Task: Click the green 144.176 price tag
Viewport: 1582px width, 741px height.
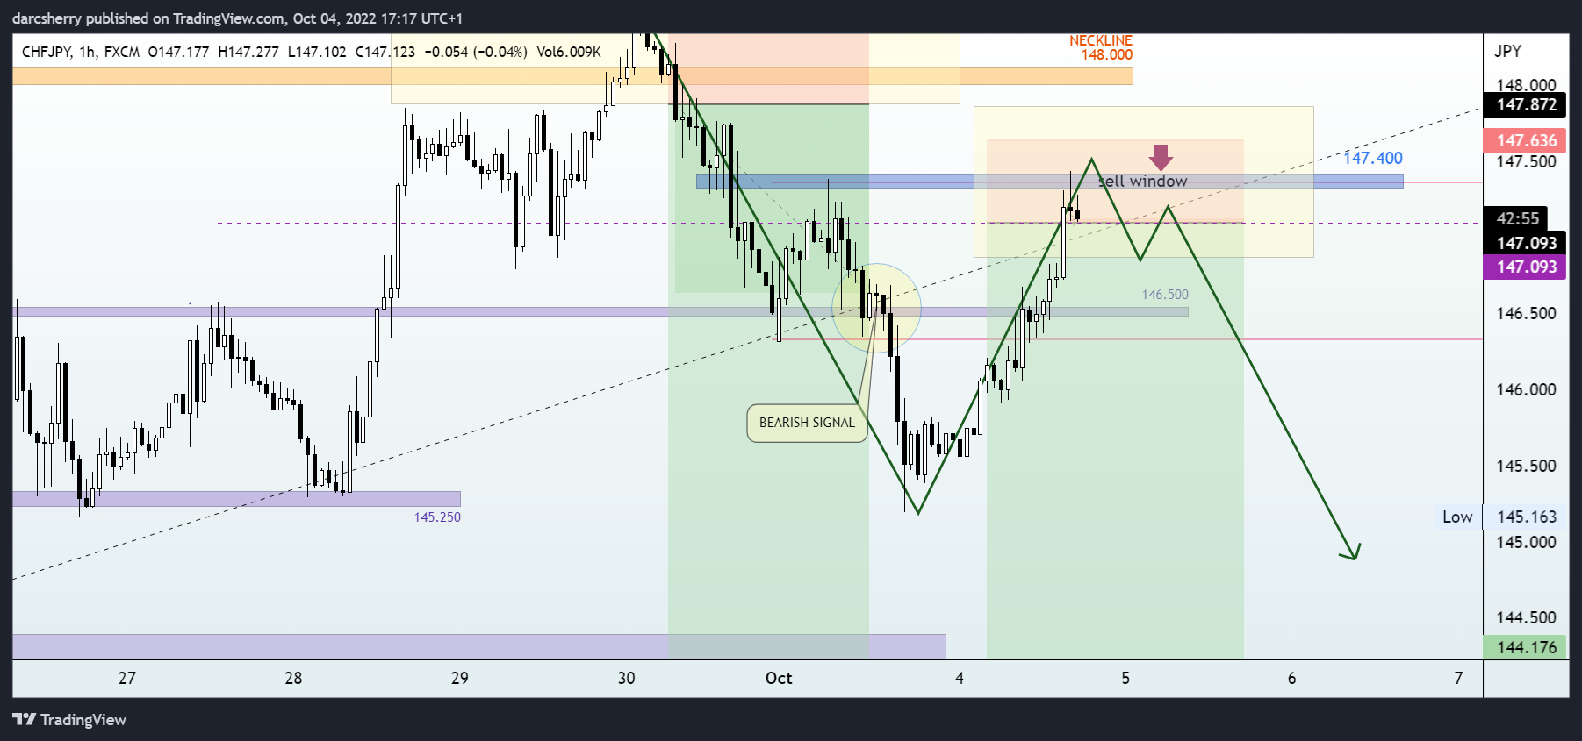Action: tap(1527, 647)
